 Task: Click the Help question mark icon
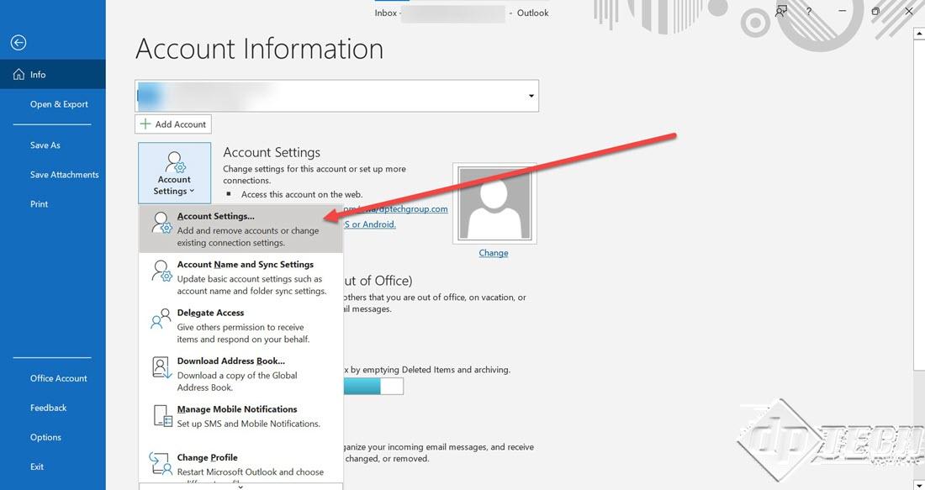pos(809,11)
